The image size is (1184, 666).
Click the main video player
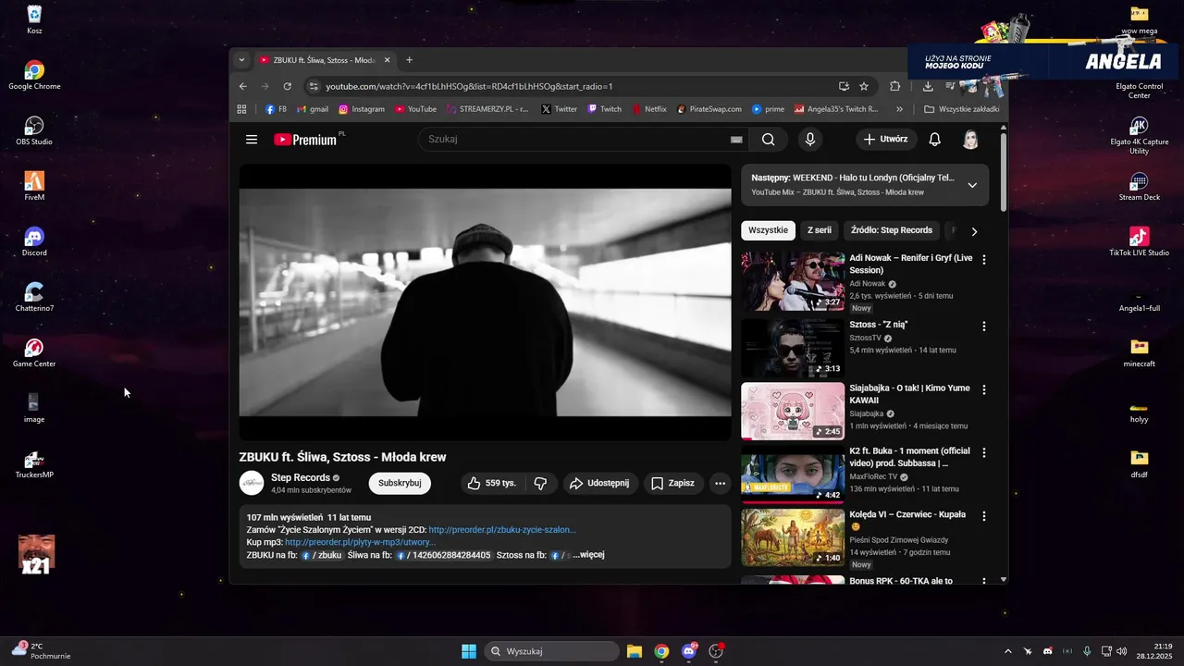pos(485,302)
